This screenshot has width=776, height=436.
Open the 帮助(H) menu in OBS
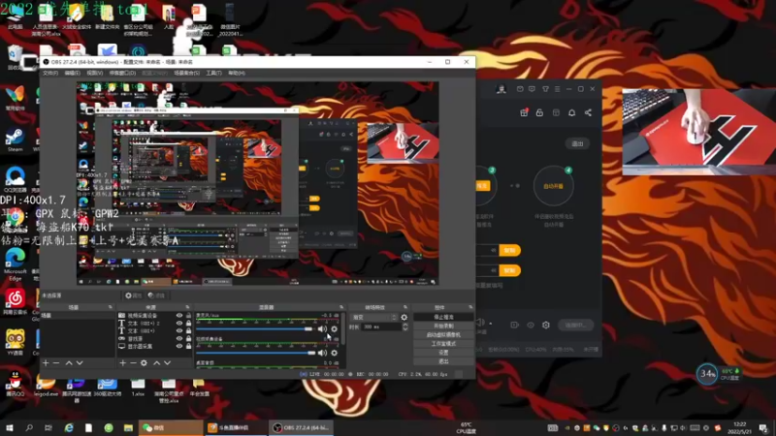[237, 74]
